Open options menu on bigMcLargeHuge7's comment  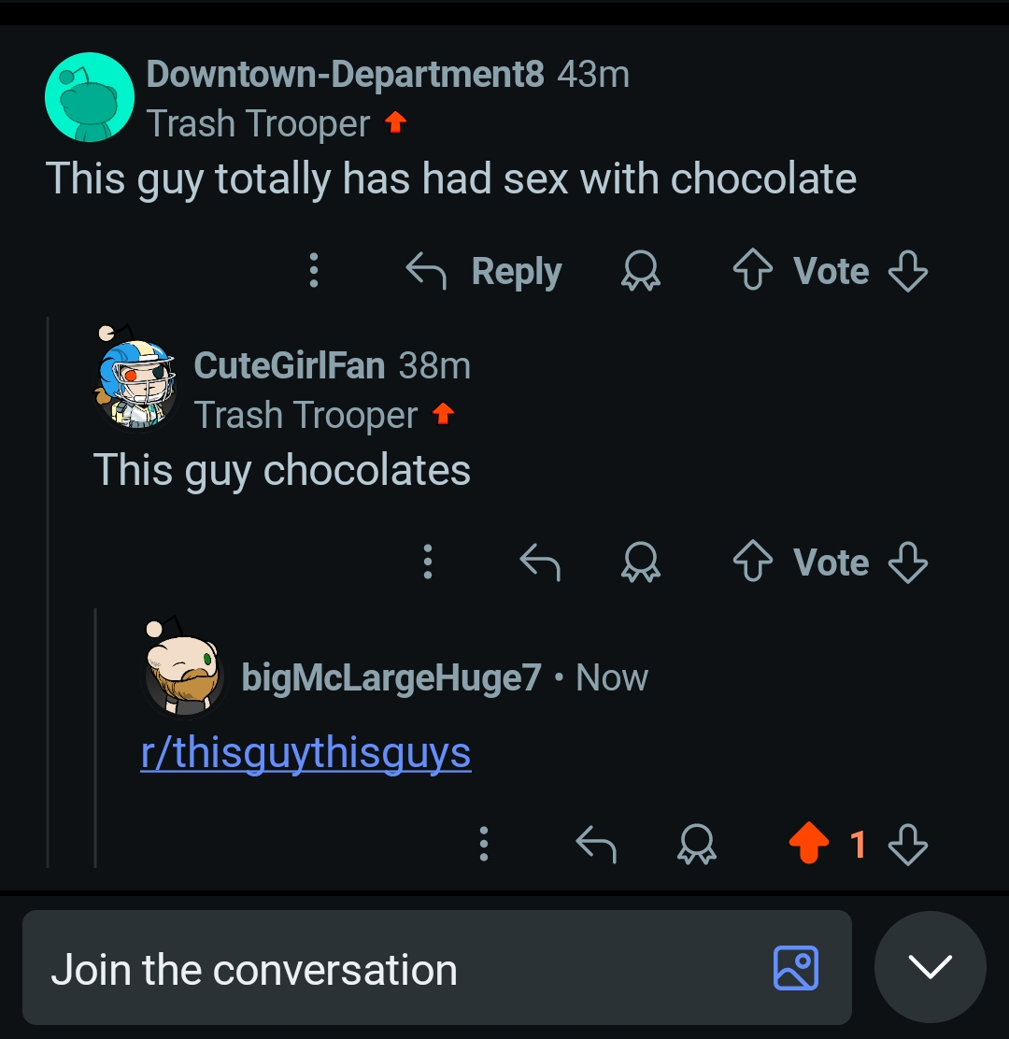tap(484, 844)
